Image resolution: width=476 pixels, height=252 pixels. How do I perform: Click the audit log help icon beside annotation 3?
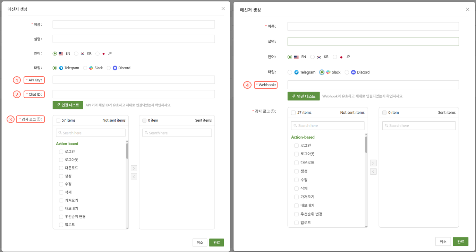[x=39, y=119]
